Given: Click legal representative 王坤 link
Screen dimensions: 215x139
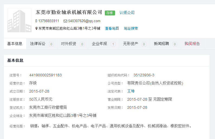Looking at the screenshot, I should (131, 91).
